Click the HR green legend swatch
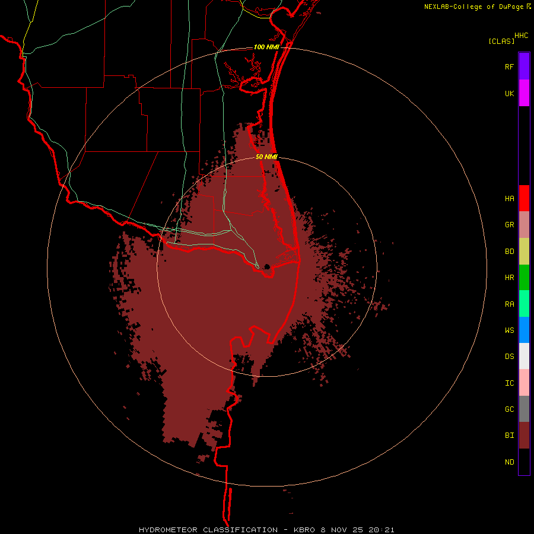 click(x=524, y=277)
